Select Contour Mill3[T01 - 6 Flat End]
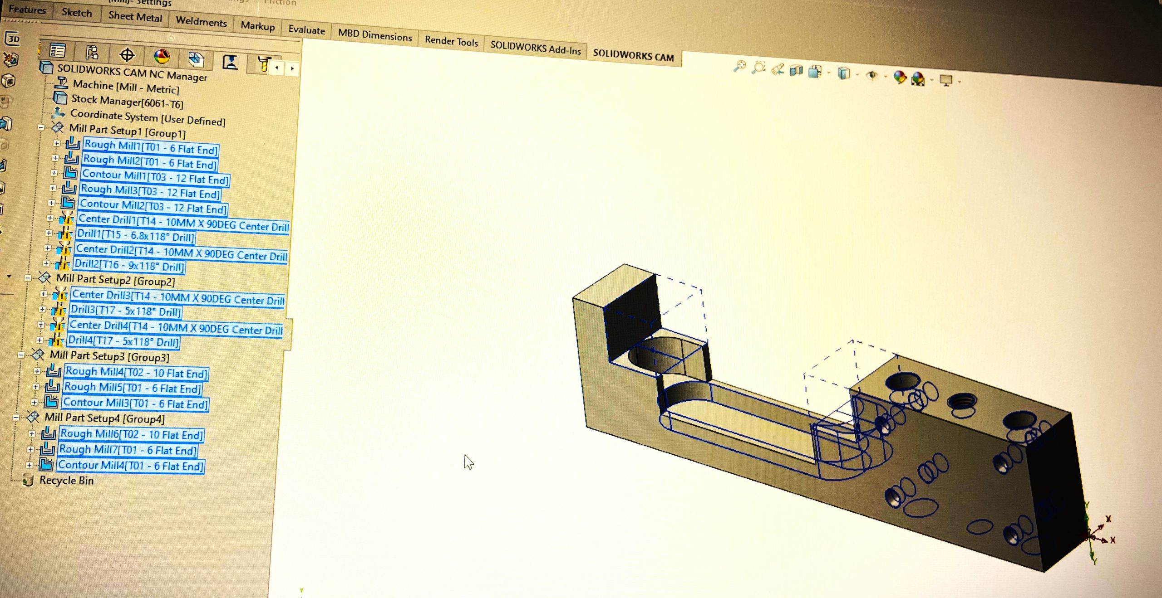 click(x=135, y=403)
